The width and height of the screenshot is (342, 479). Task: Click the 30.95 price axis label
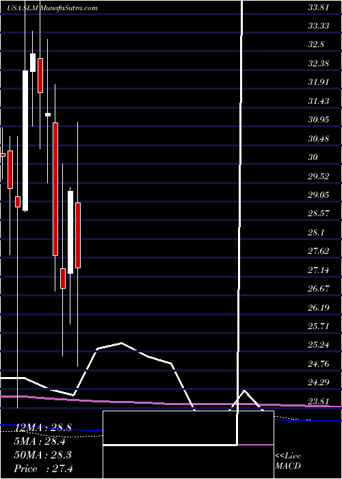tap(319, 120)
